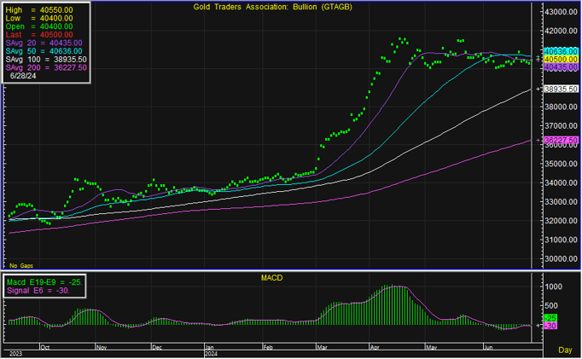The width and height of the screenshot is (582, 359).
Task: Click the Day interval label
Action: tap(565, 350)
